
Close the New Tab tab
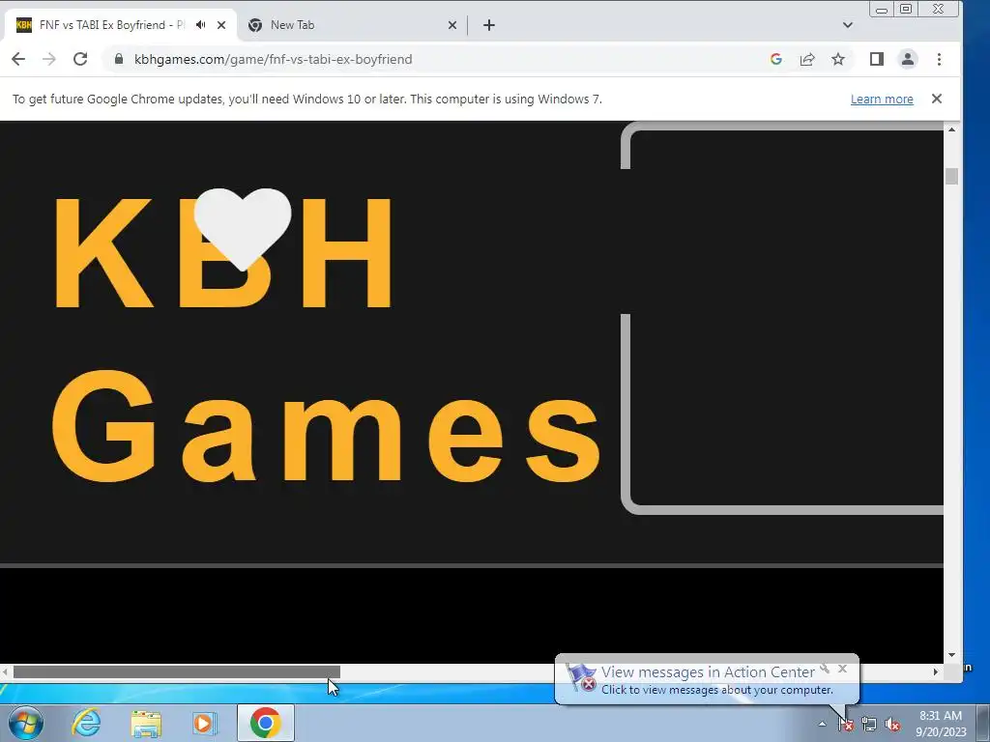pos(452,25)
